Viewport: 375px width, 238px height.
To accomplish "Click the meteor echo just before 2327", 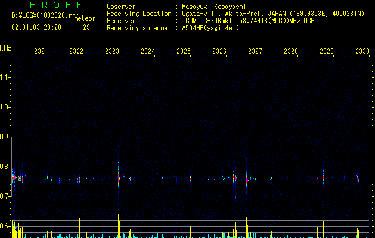I will click(x=247, y=180).
